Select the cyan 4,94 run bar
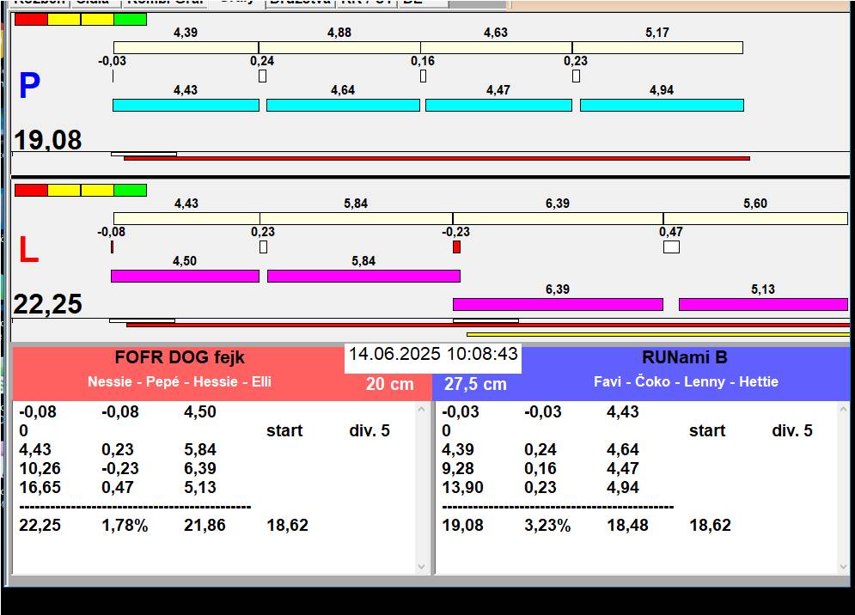 662,105
